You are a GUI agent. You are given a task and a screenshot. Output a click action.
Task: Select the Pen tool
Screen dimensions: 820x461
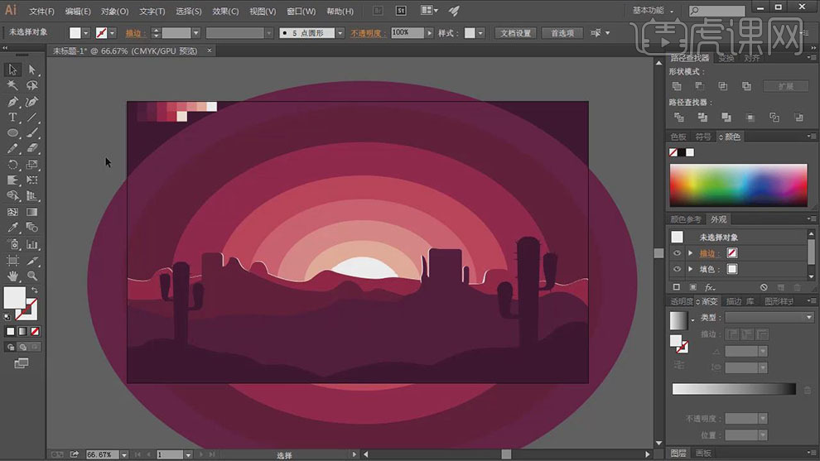point(12,102)
